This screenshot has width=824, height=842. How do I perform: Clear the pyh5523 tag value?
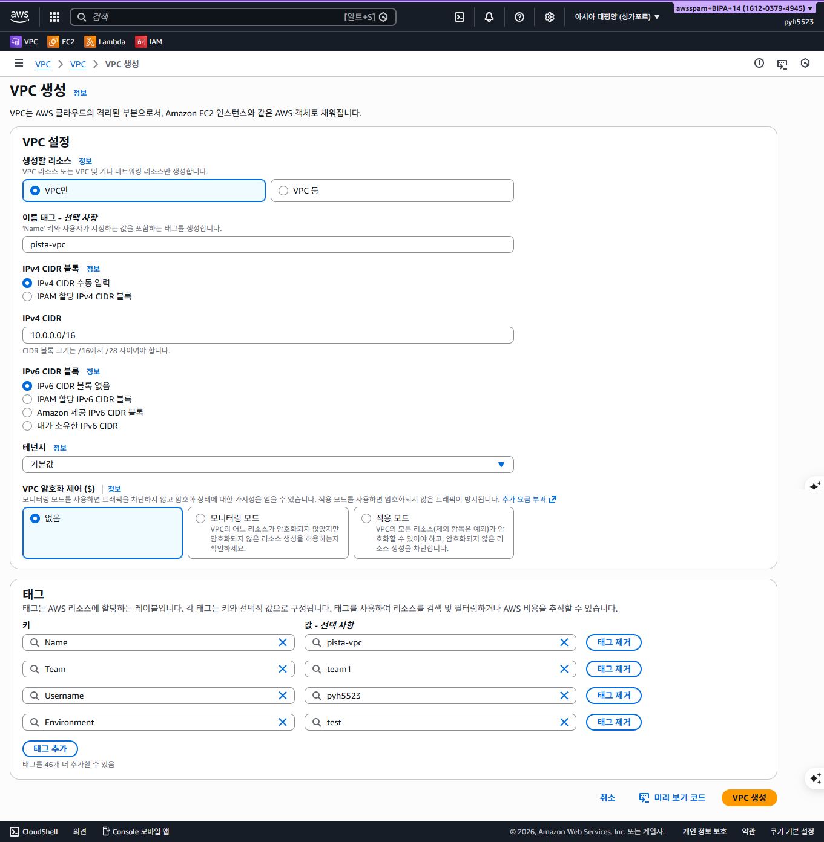[x=564, y=696]
